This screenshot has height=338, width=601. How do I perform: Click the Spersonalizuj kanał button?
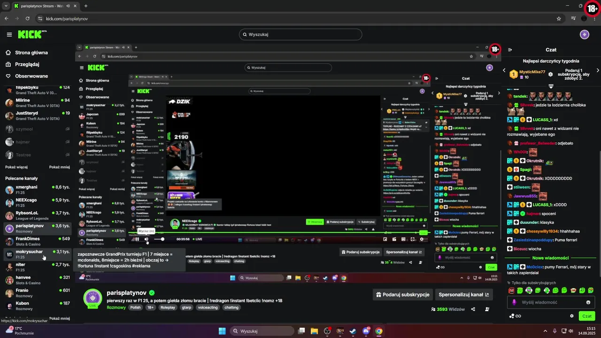[463, 295]
